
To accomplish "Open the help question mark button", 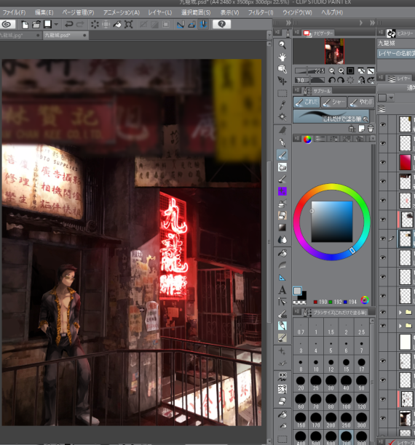I will point(221,25).
